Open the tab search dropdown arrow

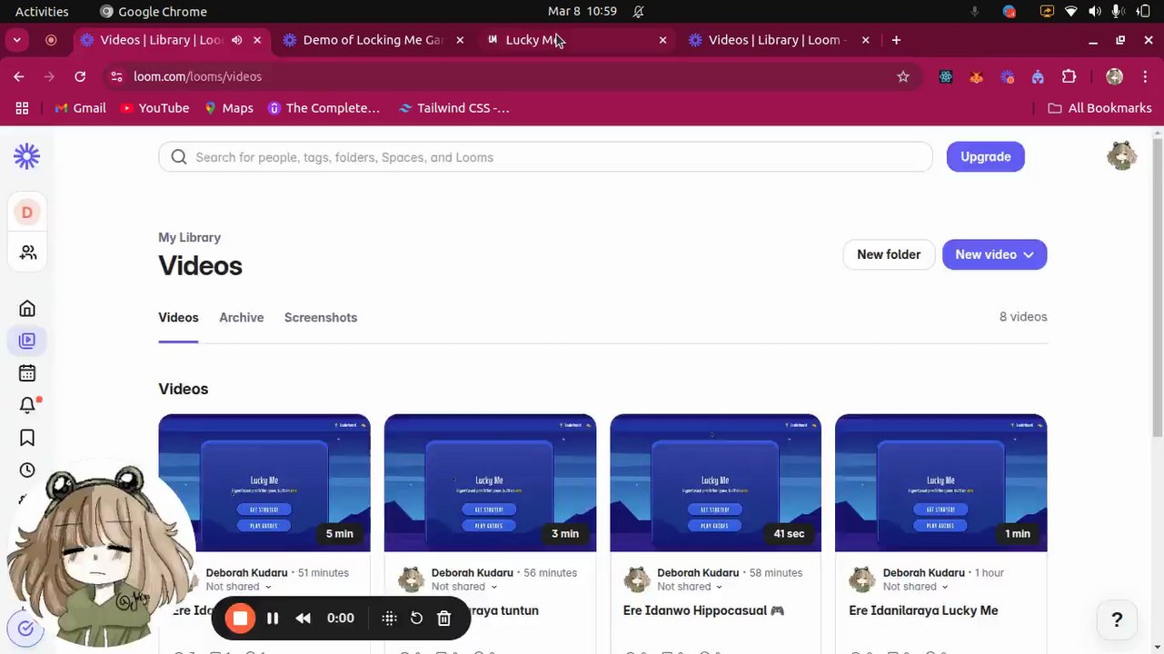coord(17,40)
